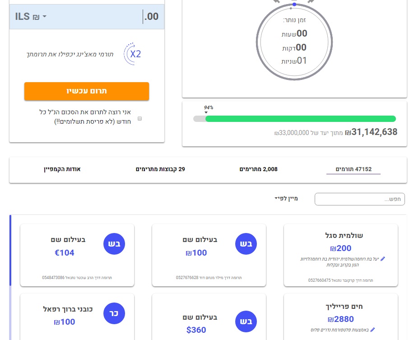Click the בש avatar badge on the $360 donation
This screenshot has width=414, height=340.
click(x=246, y=321)
